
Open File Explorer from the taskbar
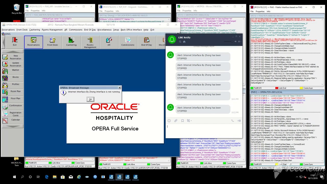tap(54, 177)
